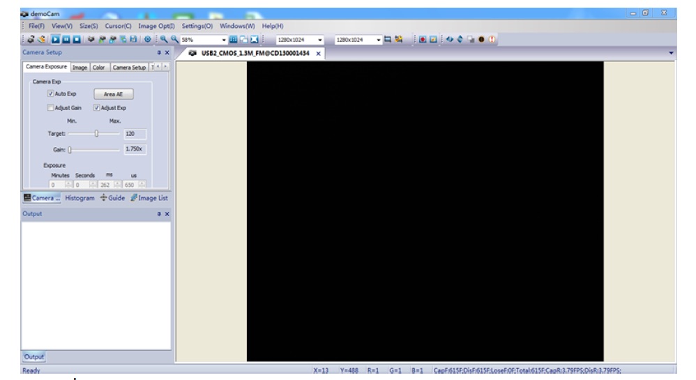Close the Output panel
This screenshot has width=696, height=380.
[167, 214]
